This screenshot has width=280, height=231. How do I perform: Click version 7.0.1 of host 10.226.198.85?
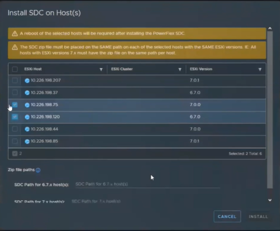click(194, 141)
